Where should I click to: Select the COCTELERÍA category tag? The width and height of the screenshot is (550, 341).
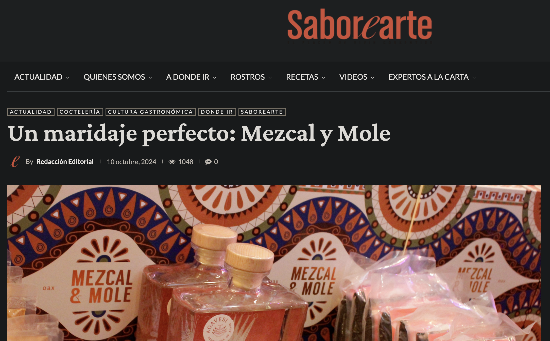[80, 112]
